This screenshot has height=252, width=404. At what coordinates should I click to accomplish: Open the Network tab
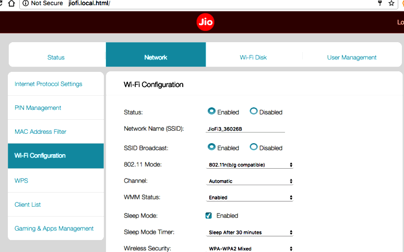click(156, 55)
